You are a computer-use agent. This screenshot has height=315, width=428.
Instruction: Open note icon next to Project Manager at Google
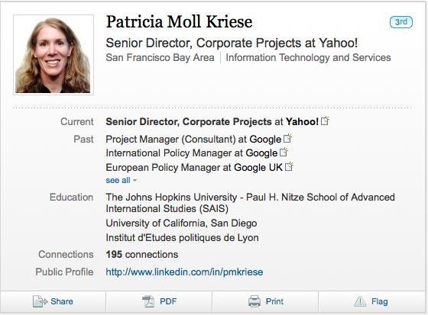tap(287, 138)
